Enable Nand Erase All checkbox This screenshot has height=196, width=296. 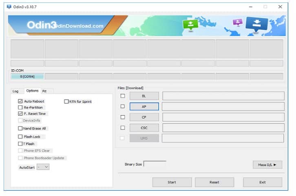20,128
